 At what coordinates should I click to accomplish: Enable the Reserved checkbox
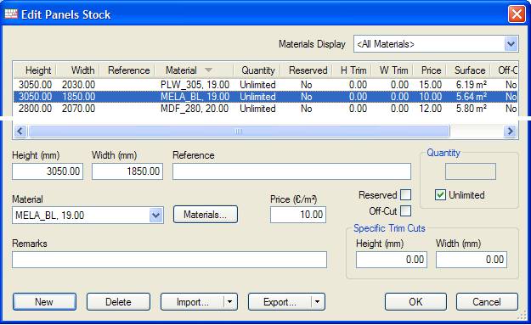pos(405,195)
